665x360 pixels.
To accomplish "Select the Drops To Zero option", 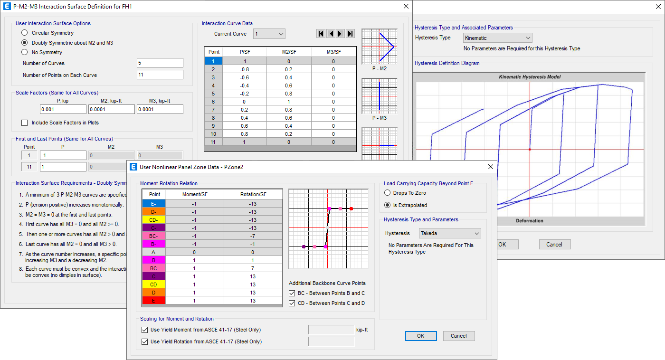I will click(387, 193).
